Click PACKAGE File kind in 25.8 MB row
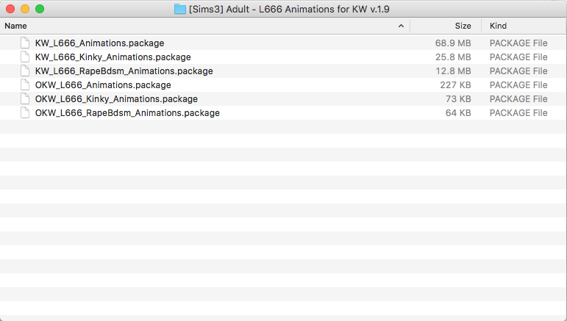Image resolution: width=567 pixels, height=321 pixels. coord(518,57)
